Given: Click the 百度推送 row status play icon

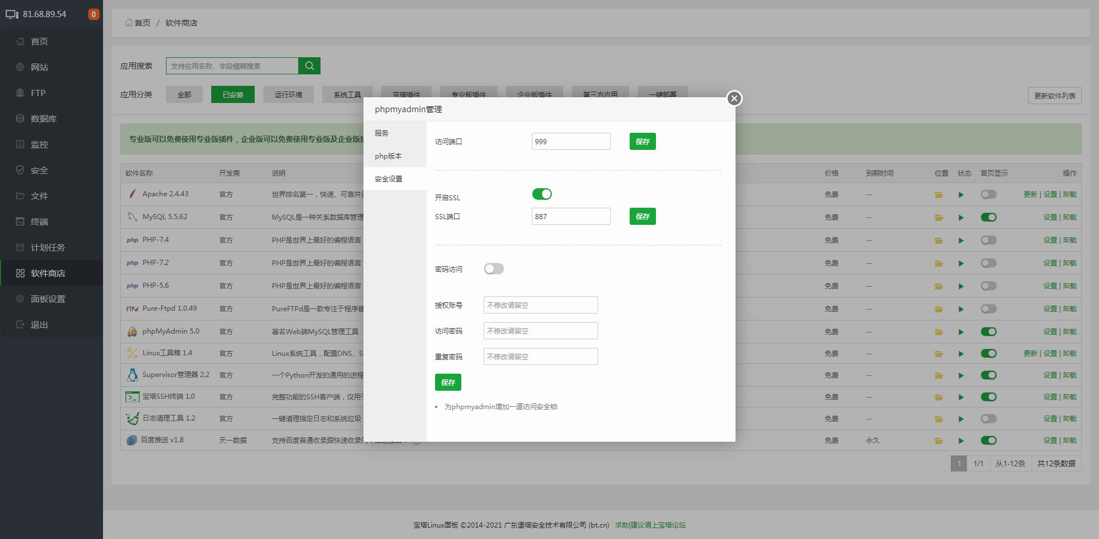Looking at the screenshot, I should [961, 441].
